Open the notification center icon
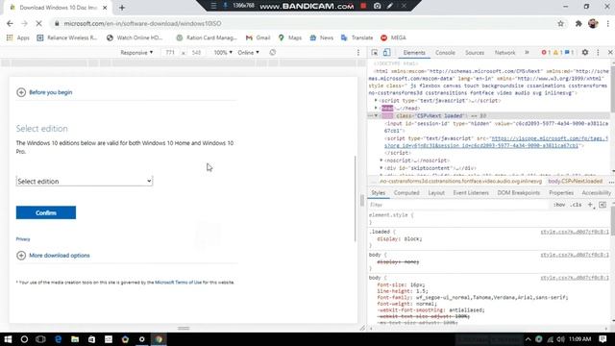This screenshot has width=615, height=346. coord(603,339)
